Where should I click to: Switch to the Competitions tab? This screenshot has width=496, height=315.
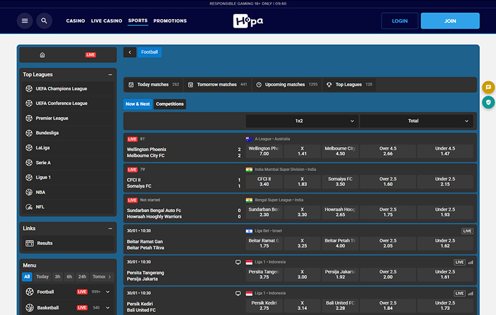170,104
